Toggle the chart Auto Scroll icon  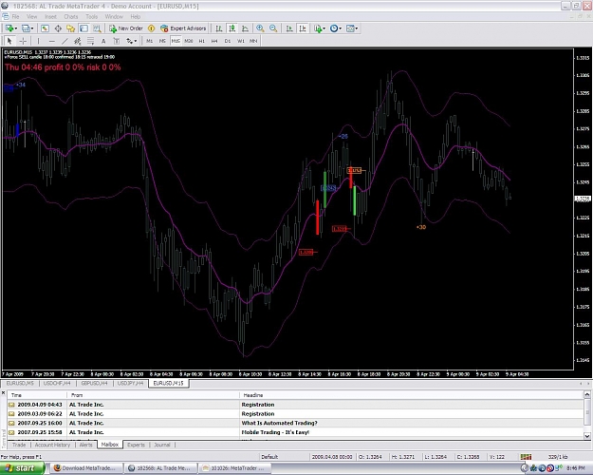(289, 28)
